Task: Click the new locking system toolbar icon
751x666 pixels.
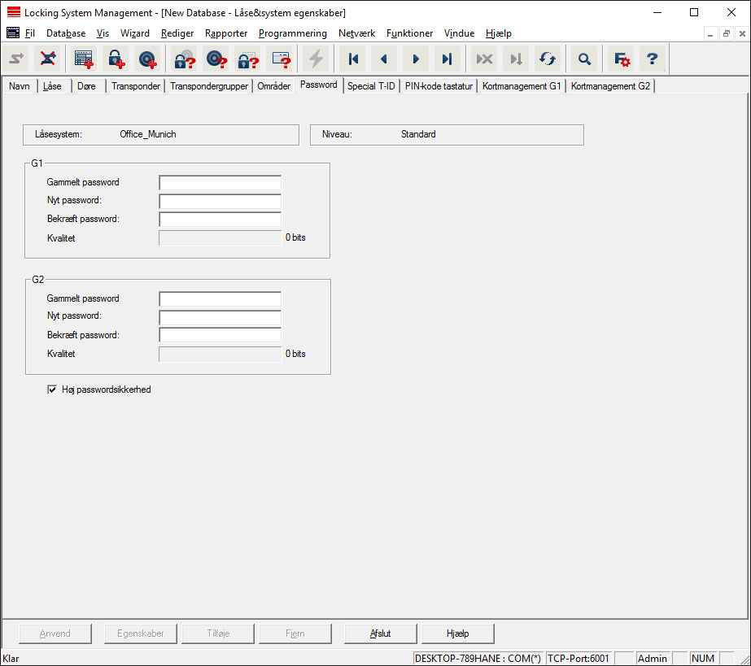Action: (84, 59)
